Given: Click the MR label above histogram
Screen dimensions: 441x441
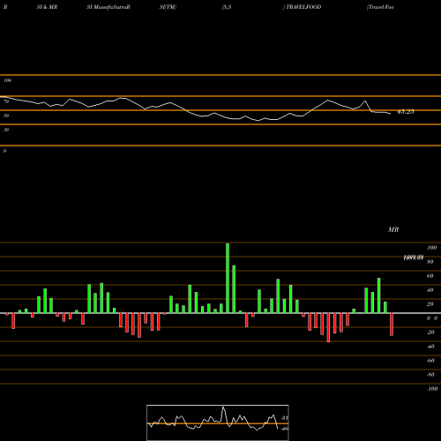Looking at the screenshot, I should tap(393, 229).
